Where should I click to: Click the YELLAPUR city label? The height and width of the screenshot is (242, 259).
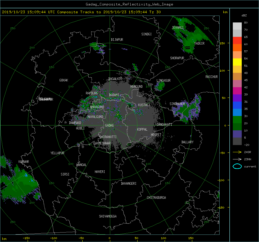[57, 153]
